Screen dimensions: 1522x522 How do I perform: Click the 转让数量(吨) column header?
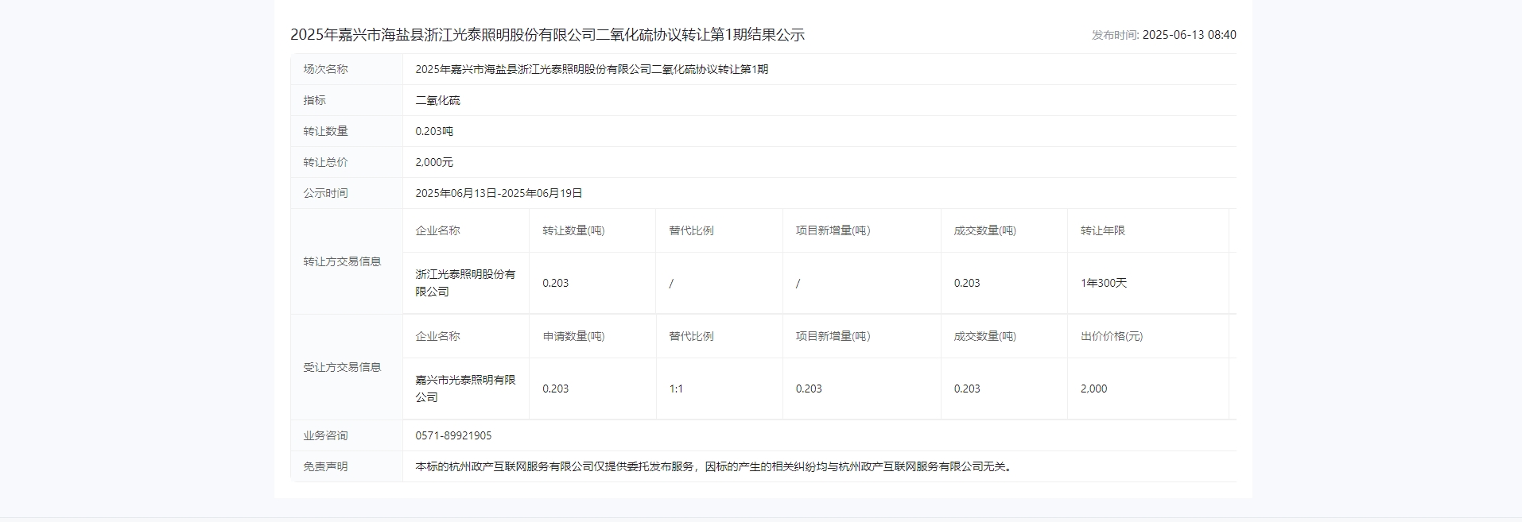coord(573,230)
